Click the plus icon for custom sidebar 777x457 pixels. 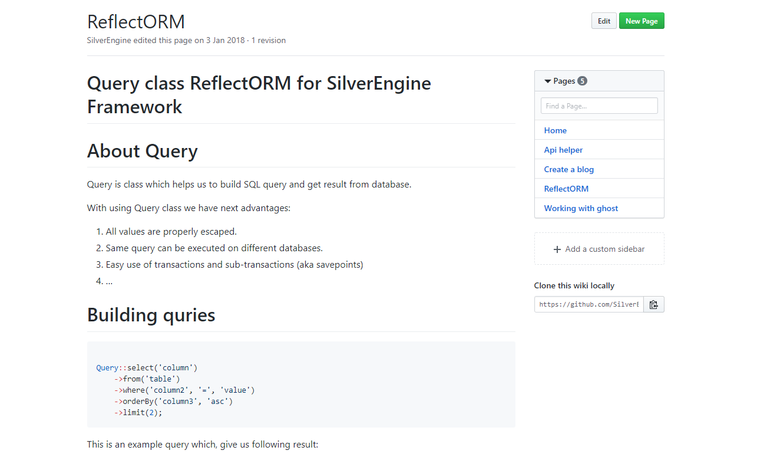[x=557, y=249]
